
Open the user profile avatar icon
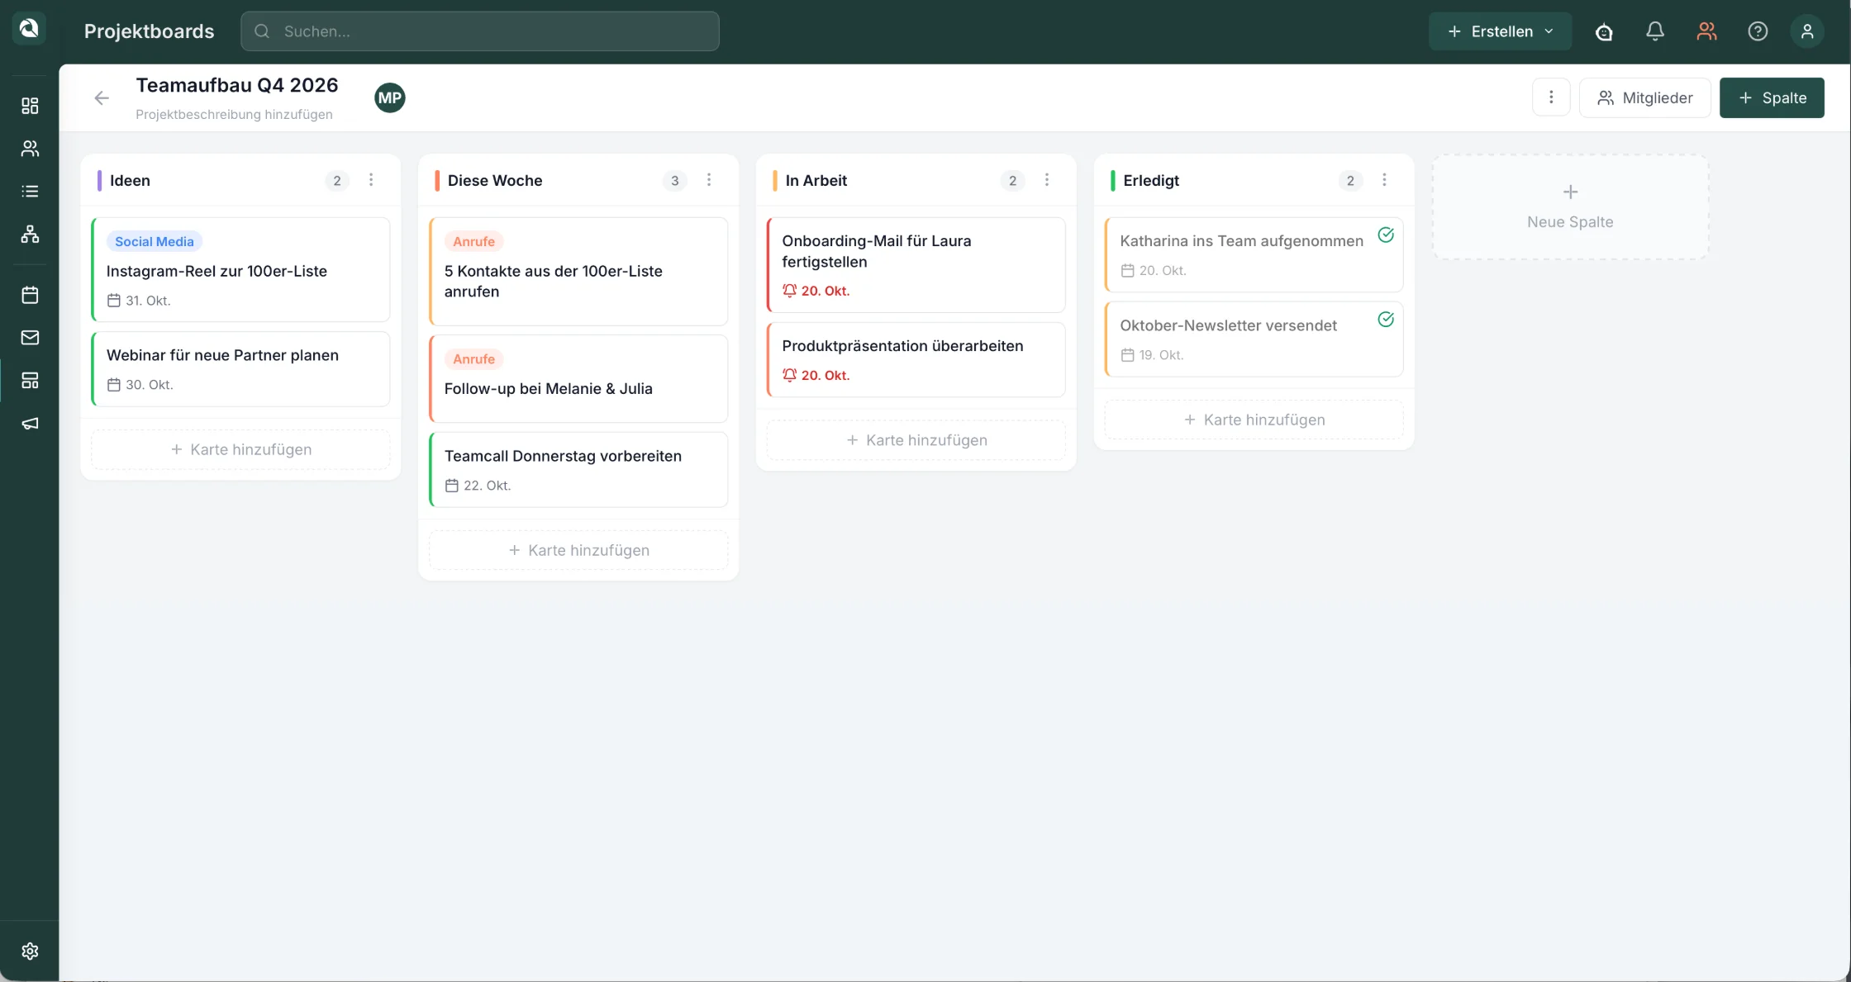(x=1807, y=31)
